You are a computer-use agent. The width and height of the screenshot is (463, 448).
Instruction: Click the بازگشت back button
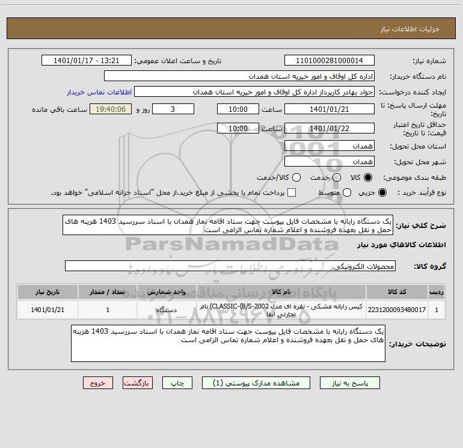click(x=138, y=382)
